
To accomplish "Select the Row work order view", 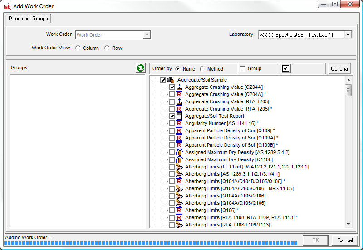I will click(x=107, y=48).
